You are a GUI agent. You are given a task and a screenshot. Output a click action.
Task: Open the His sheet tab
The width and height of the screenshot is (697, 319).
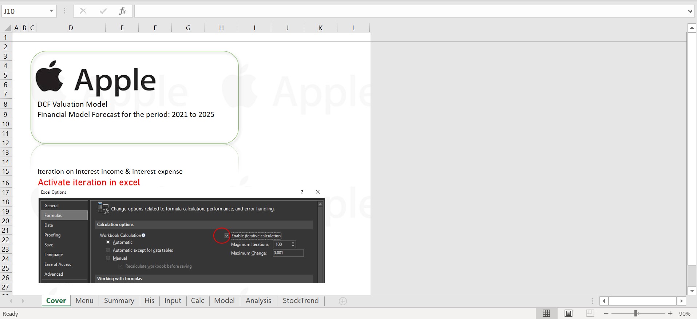tap(149, 301)
